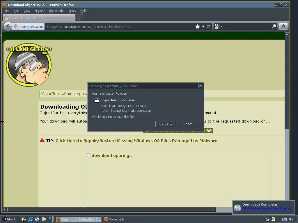298x223 pixels.
Task: Click the All files have finished downloading link
Action: point(267,208)
